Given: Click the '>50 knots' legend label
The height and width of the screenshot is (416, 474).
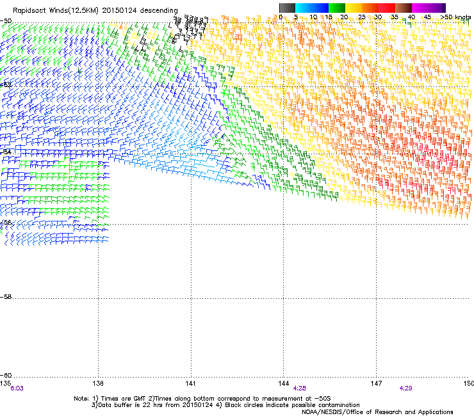Looking at the screenshot, I should point(455,17).
